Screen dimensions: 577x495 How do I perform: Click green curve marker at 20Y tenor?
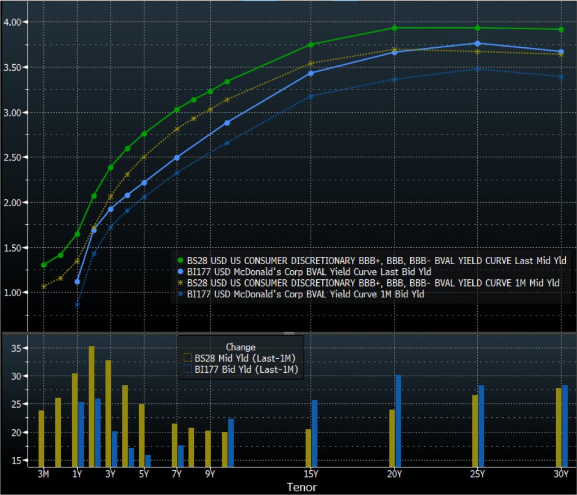point(394,28)
